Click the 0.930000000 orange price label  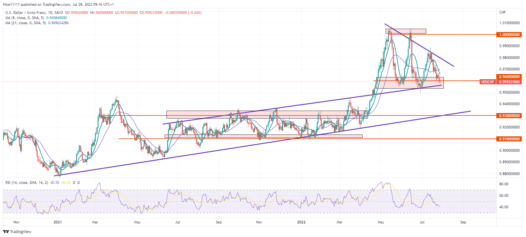click(x=509, y=116)
